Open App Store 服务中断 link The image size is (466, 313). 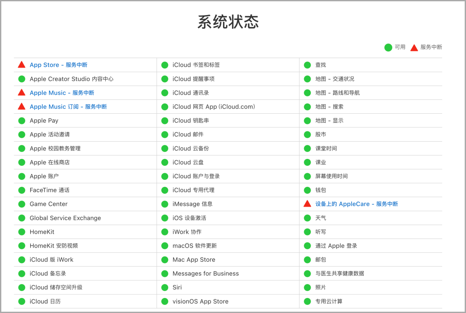point(59,65)
